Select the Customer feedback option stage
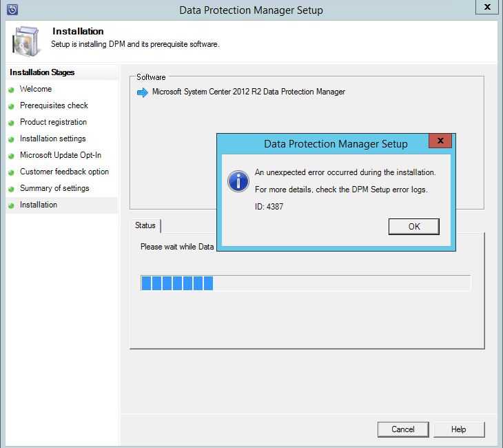The height and width of the screenshot is (448, 503). point(64,172)
